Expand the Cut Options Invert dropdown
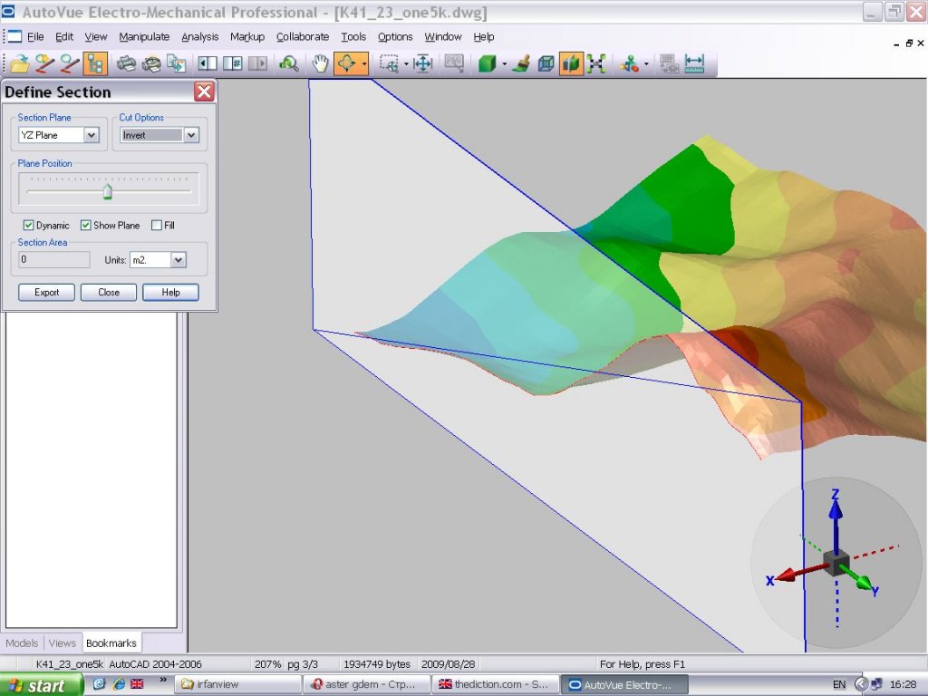Screen dimensions: 928x696 pyautogui.click(x=190, y=135)
